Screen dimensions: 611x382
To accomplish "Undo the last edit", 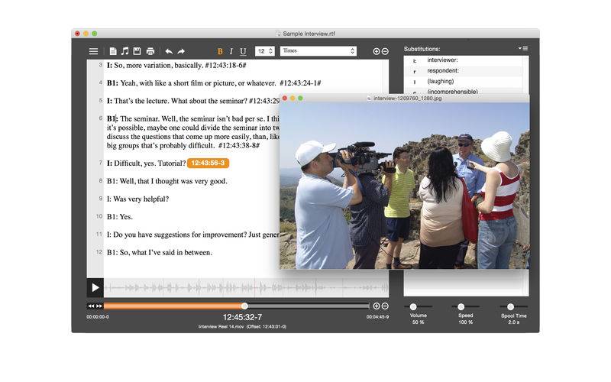I will [169, 51].
